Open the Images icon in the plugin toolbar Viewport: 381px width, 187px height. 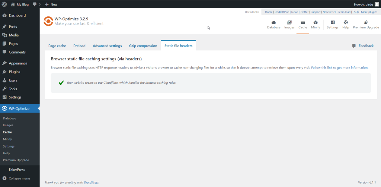[289, 22]
